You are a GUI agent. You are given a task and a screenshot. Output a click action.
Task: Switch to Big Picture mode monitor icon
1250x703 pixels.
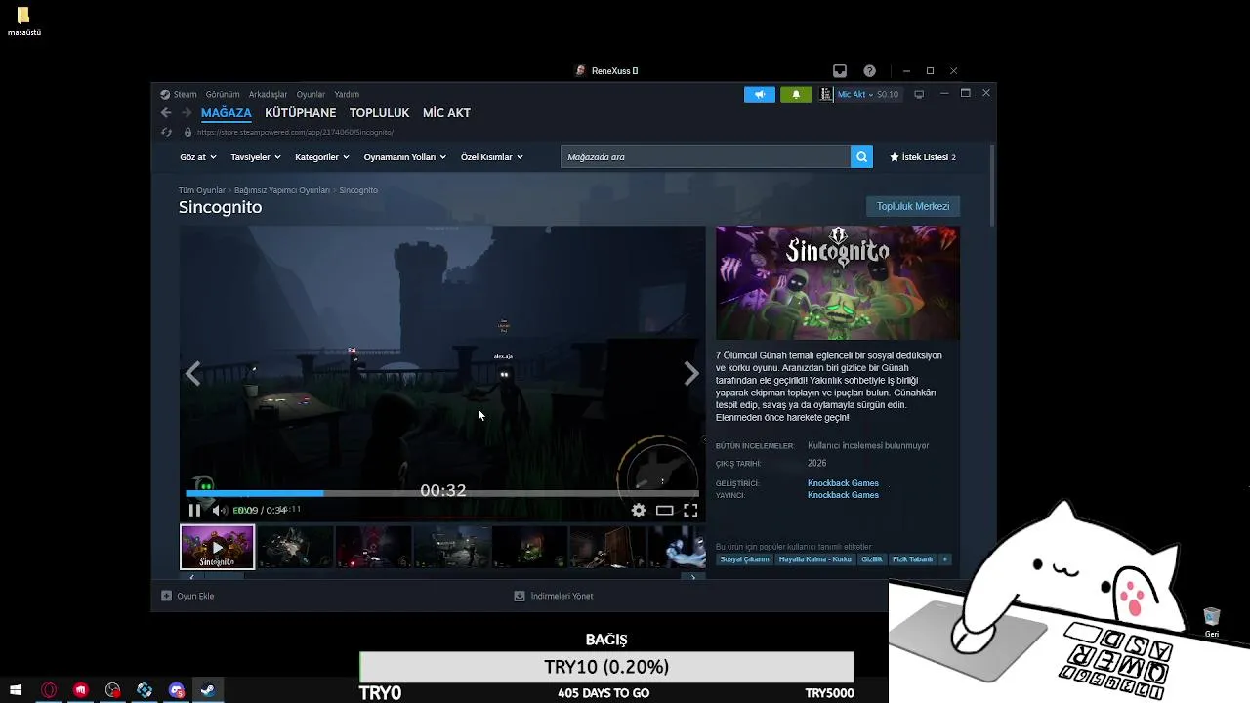919,94
